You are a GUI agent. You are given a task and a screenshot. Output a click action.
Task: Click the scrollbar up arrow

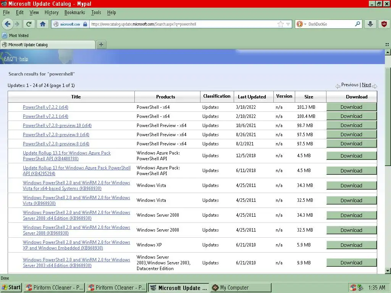coord(388,52)
